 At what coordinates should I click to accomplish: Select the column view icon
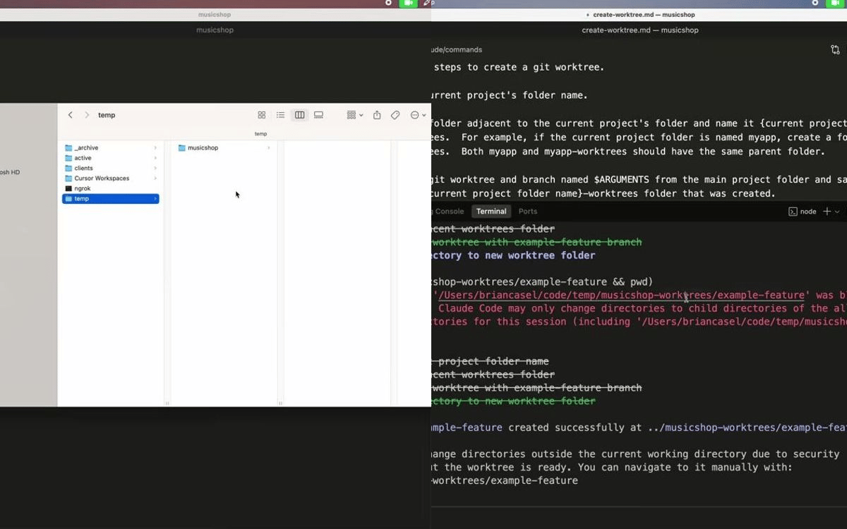[x=299, y=115]
